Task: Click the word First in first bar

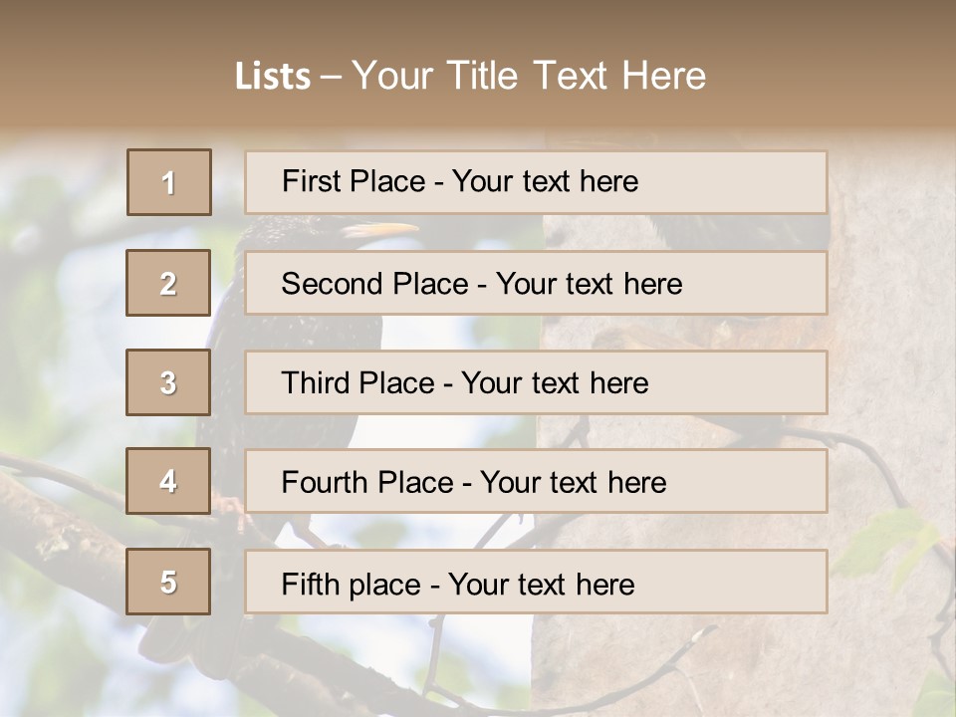Action: coord(311,181)
